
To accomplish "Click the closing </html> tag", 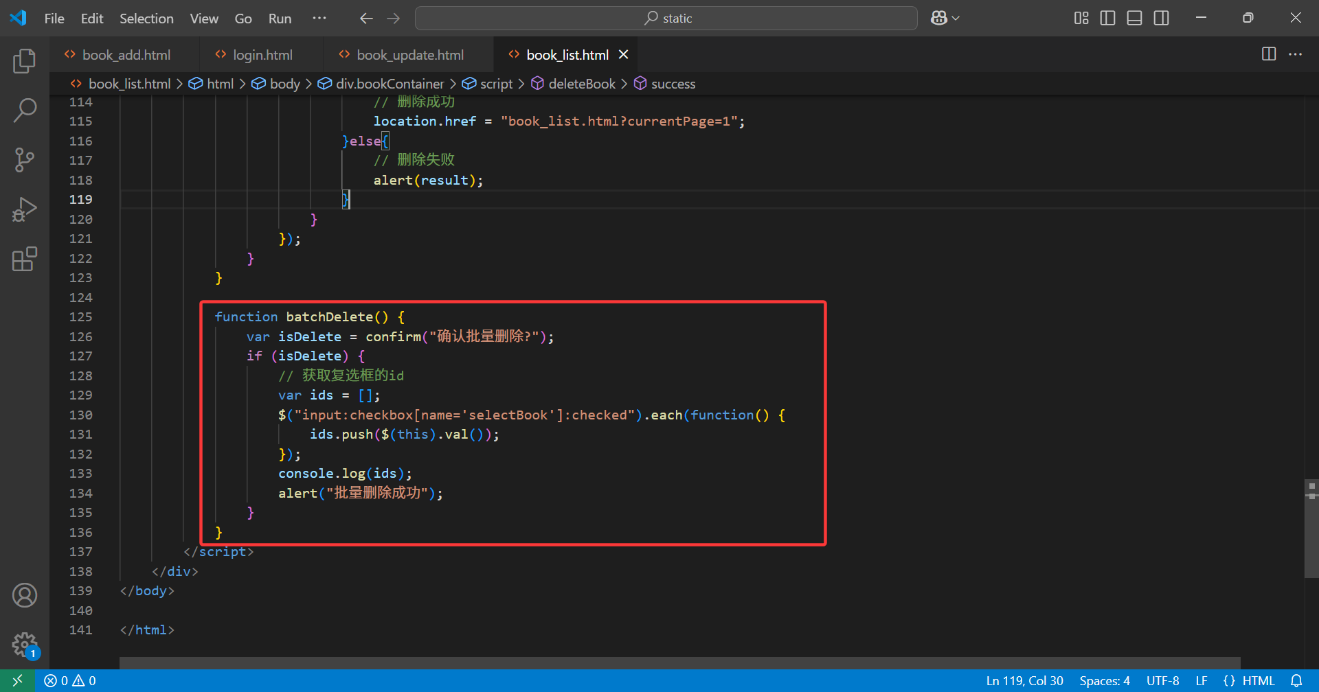I will tap(147, 630).
